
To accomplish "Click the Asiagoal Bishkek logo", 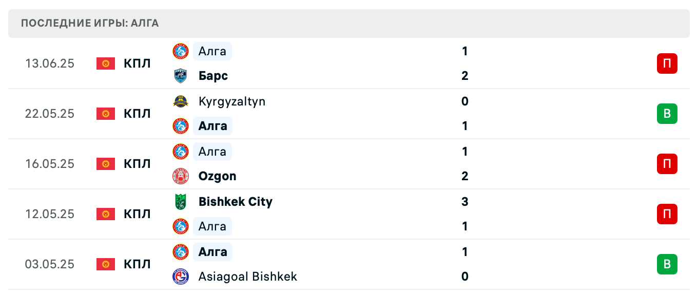I will tap(181, 277).
